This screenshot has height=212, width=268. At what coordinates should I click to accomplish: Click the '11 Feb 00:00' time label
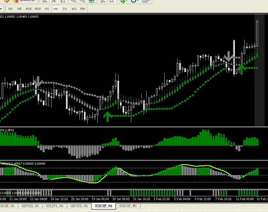click(x=245, y=199)
